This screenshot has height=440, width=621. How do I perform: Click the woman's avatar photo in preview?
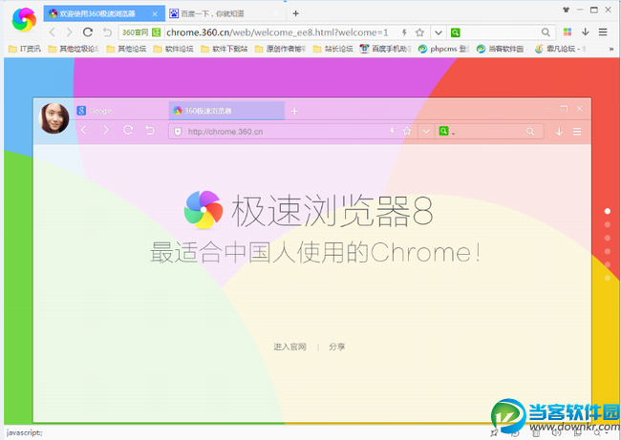pyautogui.click(x=54, y=118)
